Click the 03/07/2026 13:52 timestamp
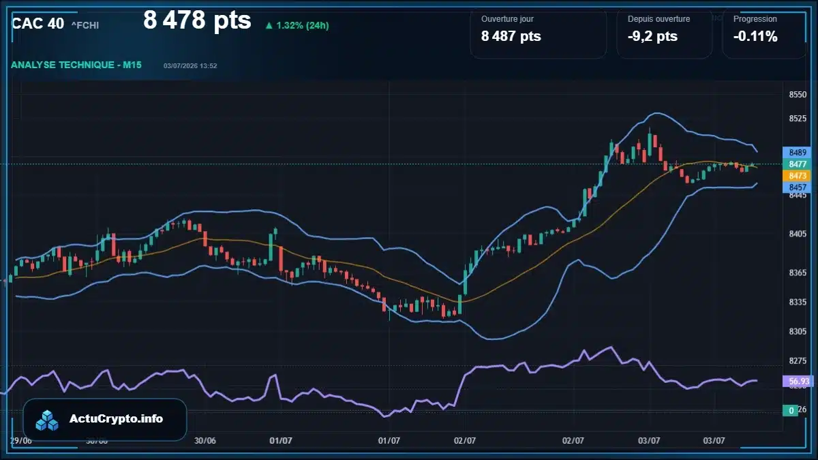818x460 pixels. pyautogui.click(x=190, y=66)
